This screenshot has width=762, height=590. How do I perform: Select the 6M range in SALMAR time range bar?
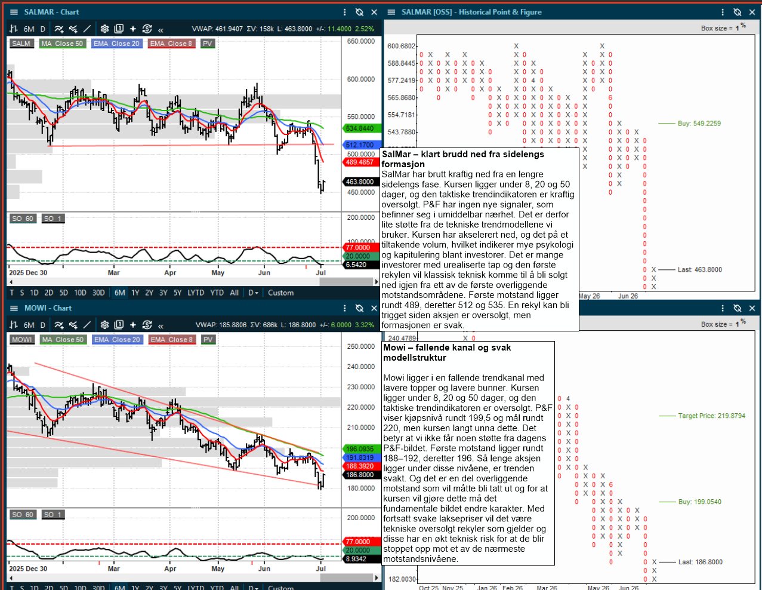pos(120,293)
